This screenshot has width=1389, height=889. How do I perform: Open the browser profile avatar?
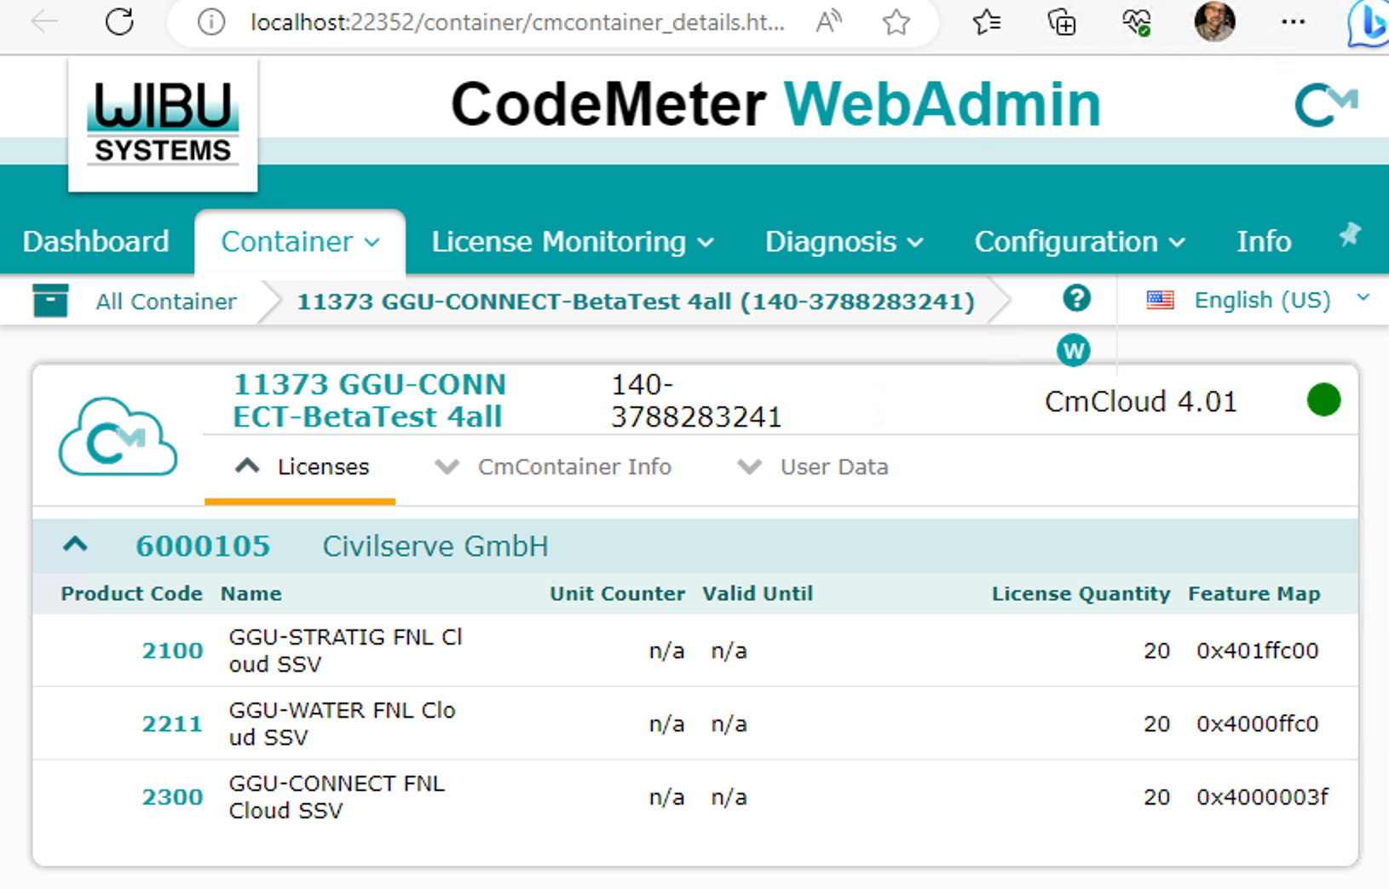click(x=1213, y=22)
